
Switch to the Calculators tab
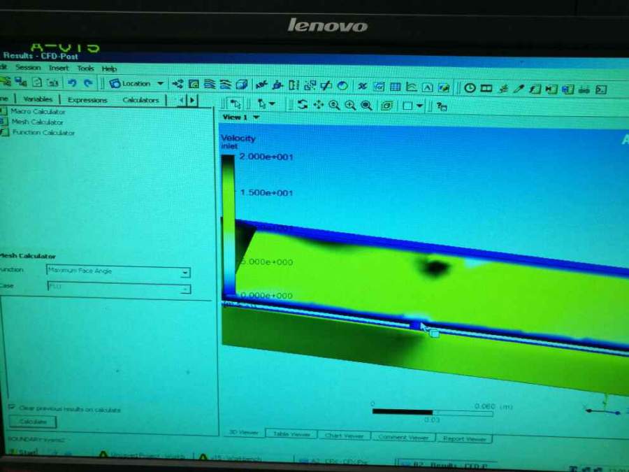click(140, 100)
